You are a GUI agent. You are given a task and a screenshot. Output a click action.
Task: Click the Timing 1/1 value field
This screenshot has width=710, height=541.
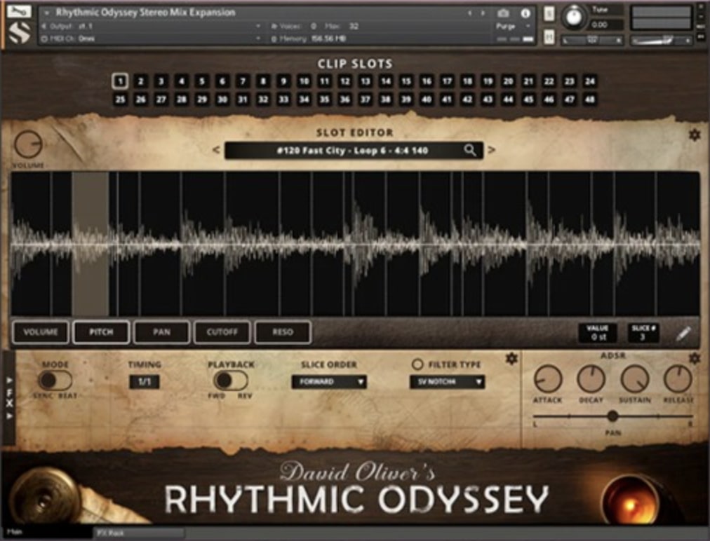(x=145, y=382)
